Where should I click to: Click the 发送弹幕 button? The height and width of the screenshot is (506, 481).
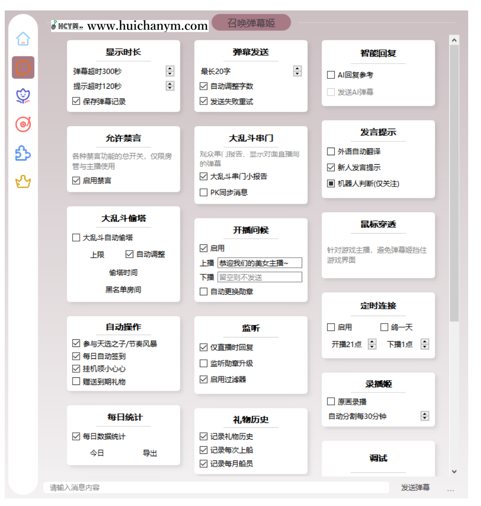click(x=415, y=487)
